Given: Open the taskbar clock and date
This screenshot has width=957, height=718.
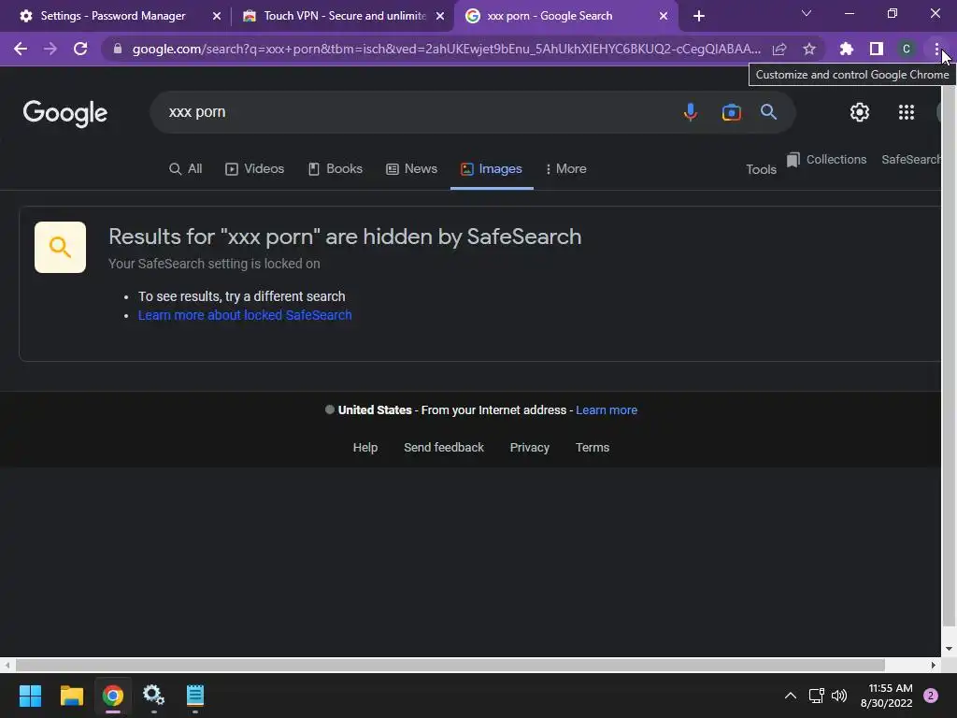Looking at the screenshot, I should click(887, 696).
